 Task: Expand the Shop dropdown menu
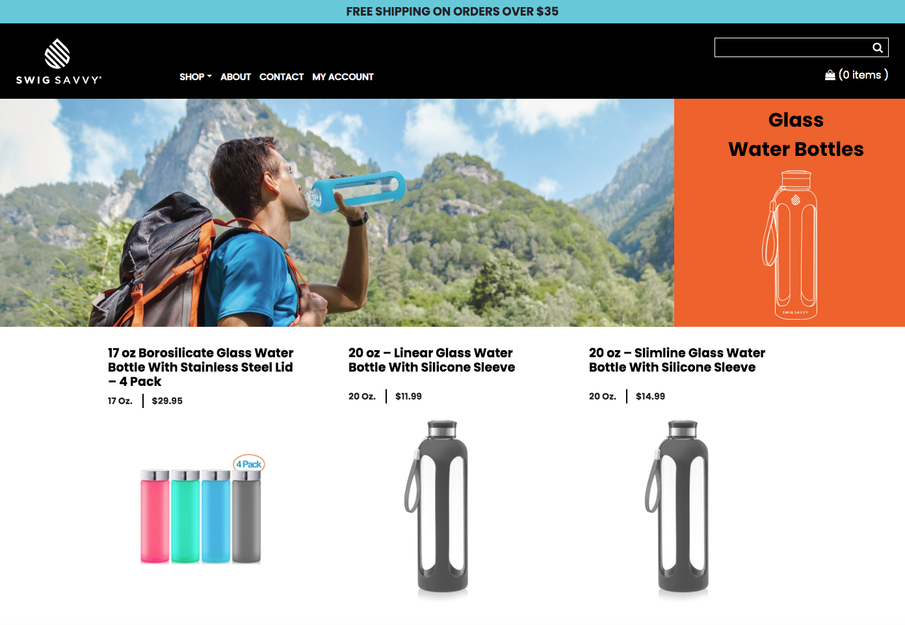196,77
